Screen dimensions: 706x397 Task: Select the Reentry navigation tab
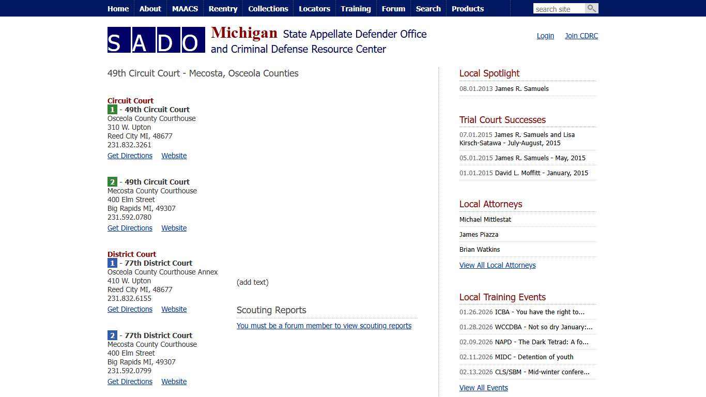tap(223, 8)
